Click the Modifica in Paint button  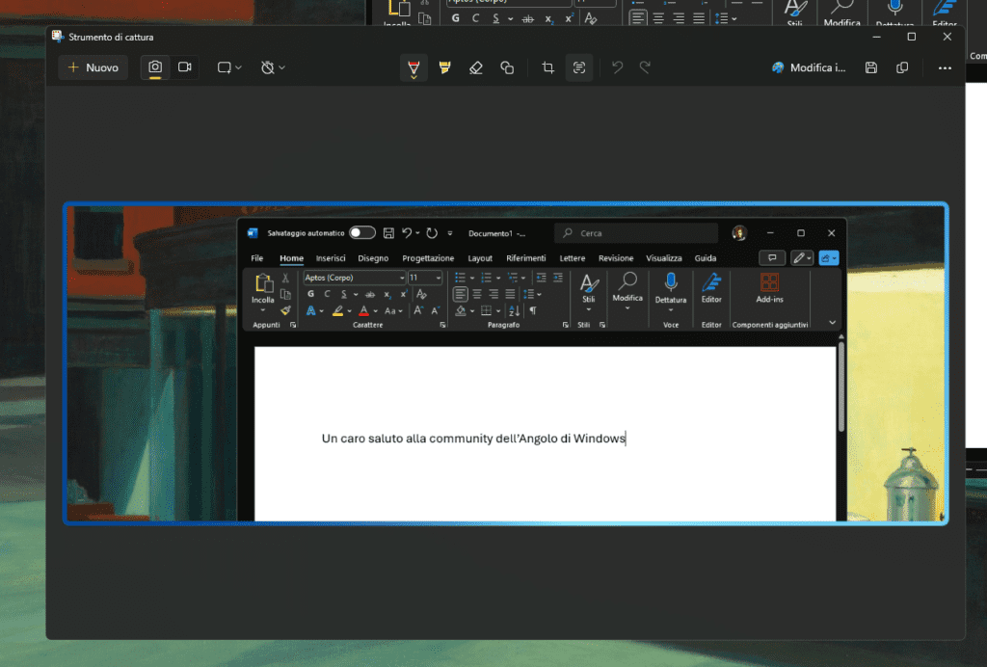810,67
